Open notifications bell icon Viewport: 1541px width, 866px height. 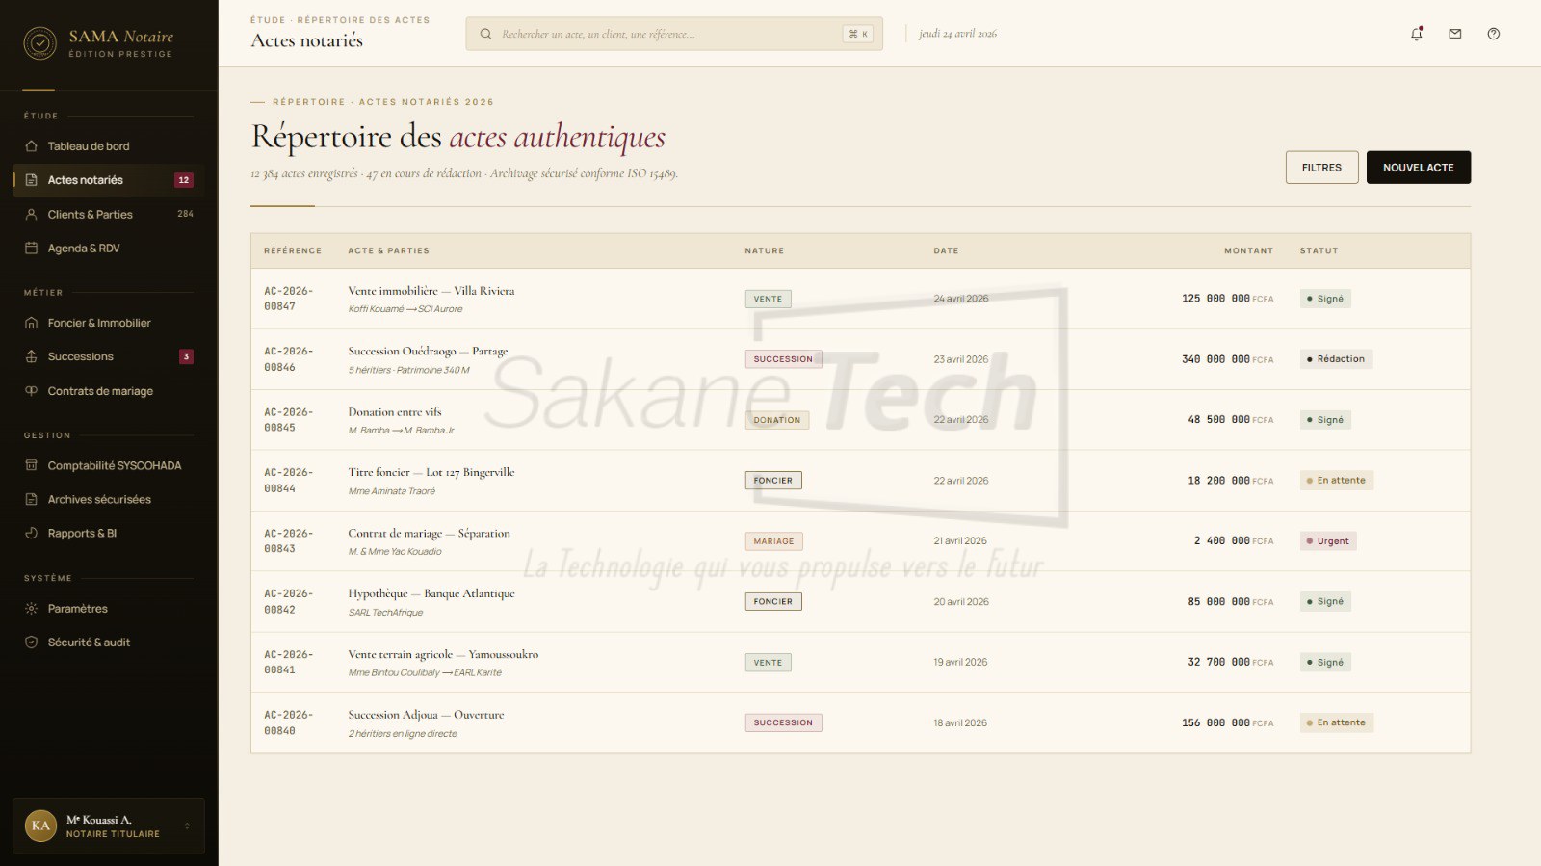point(1417,34)
